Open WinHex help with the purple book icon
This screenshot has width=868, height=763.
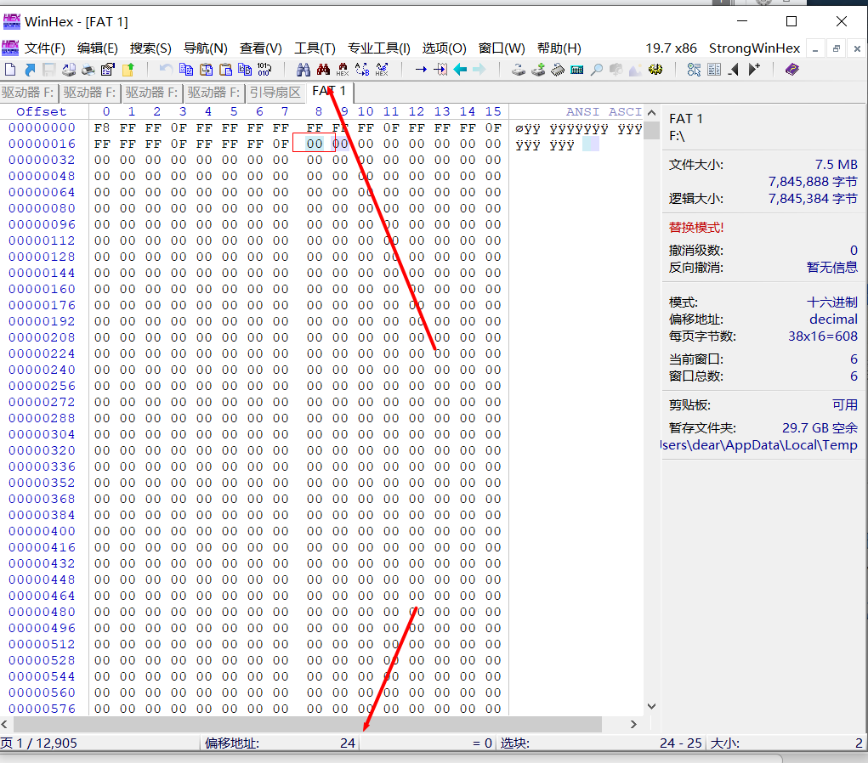[x=791, y=70]
